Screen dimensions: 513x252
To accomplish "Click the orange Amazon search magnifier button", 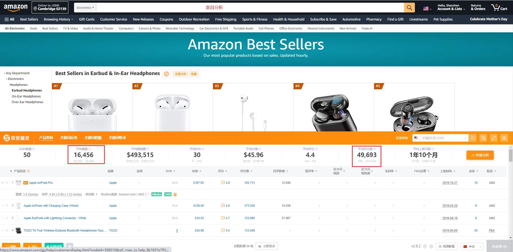I will 409,8.
